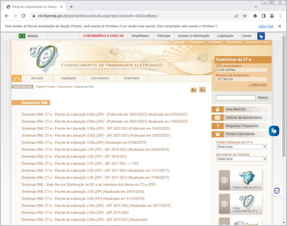Open Pacote 3.00a NT 2021.001 link
The image size is (287, 226).
[x=96, y=135]
